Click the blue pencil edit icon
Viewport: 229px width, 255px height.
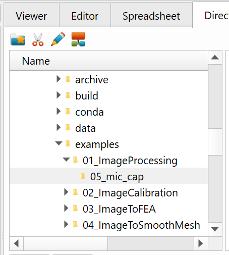point(58,39)
